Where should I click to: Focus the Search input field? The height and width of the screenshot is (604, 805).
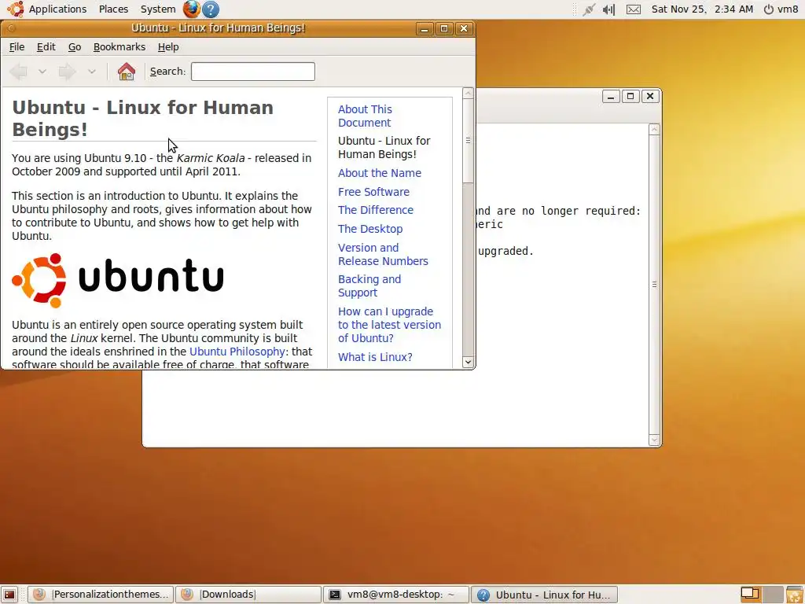click(253, 72)
